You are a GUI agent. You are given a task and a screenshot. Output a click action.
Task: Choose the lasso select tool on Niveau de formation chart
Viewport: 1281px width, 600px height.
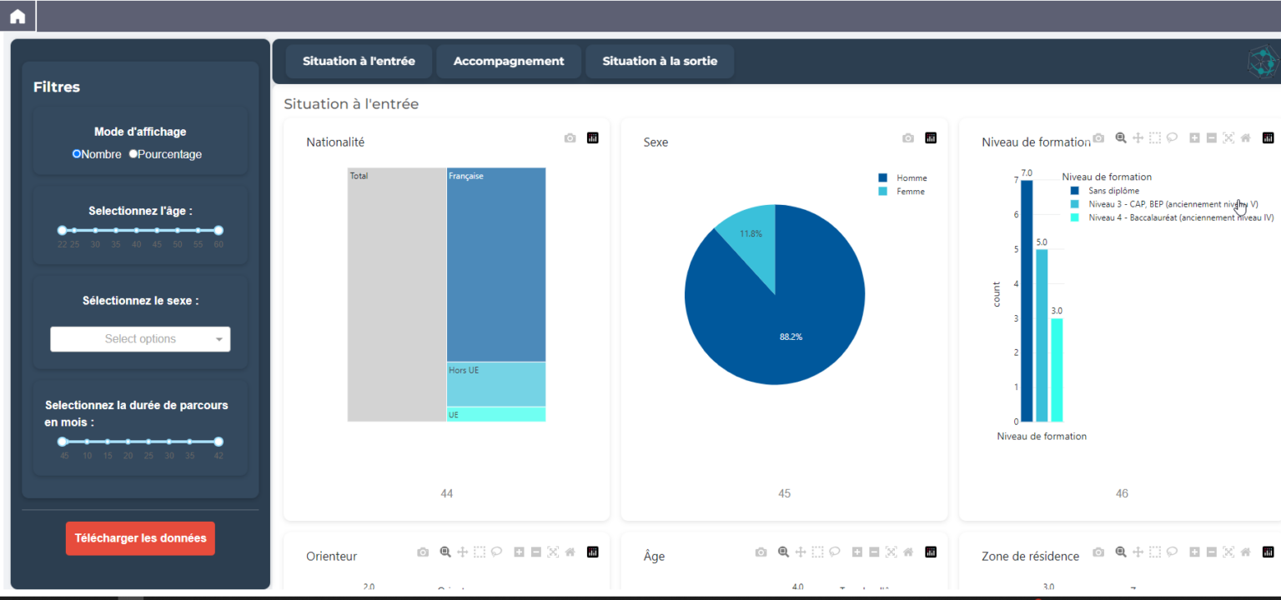coord(1172,138)
